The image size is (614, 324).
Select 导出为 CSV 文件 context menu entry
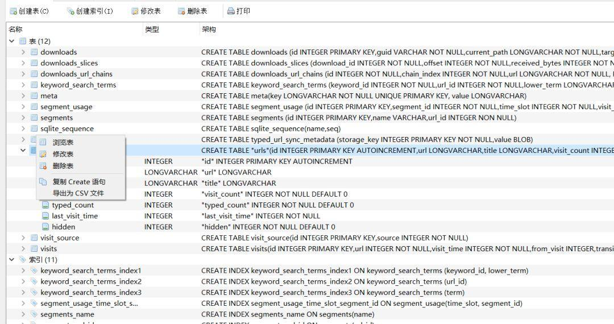tap(81, 193)
